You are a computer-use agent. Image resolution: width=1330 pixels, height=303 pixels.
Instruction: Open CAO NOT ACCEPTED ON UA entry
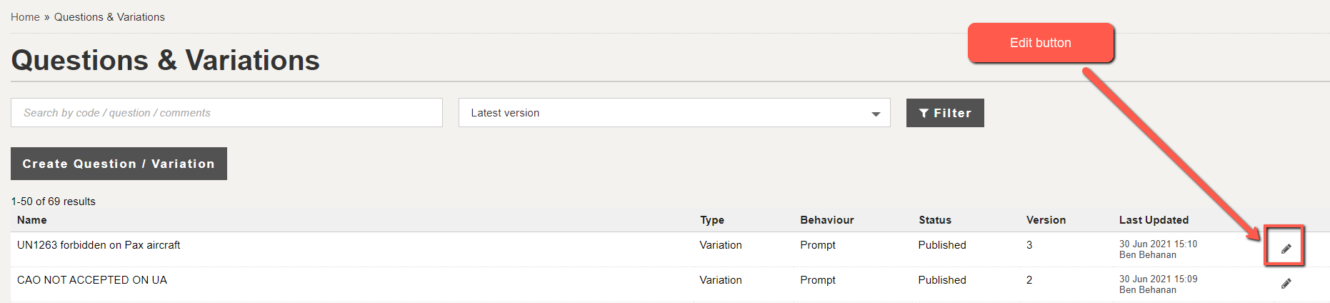pos(92,280)
